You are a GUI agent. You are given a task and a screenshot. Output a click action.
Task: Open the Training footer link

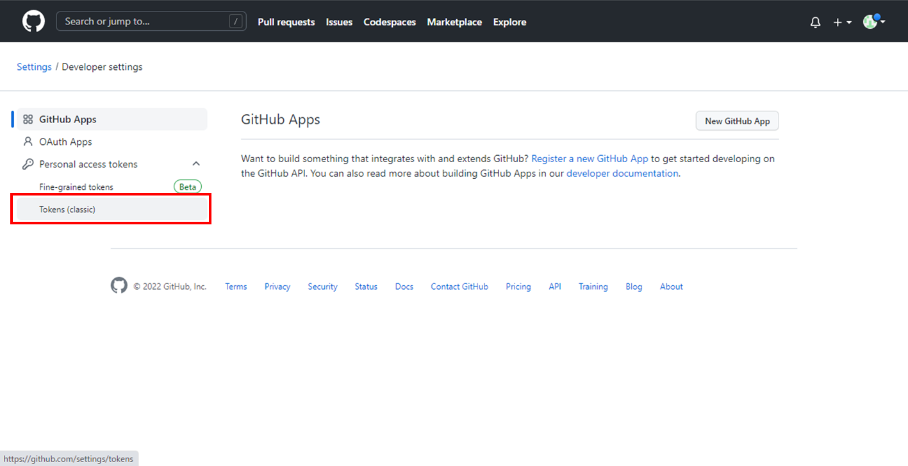coord(593,287)
